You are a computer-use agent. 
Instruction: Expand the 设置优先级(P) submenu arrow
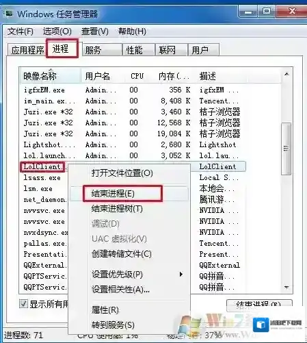click(x=181, y=274)
